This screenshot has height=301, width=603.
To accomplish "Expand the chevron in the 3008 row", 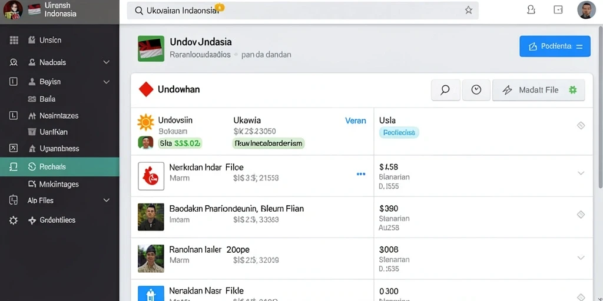I will (581, 257).
